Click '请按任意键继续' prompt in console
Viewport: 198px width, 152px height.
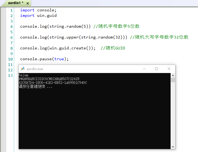[32, 87]
